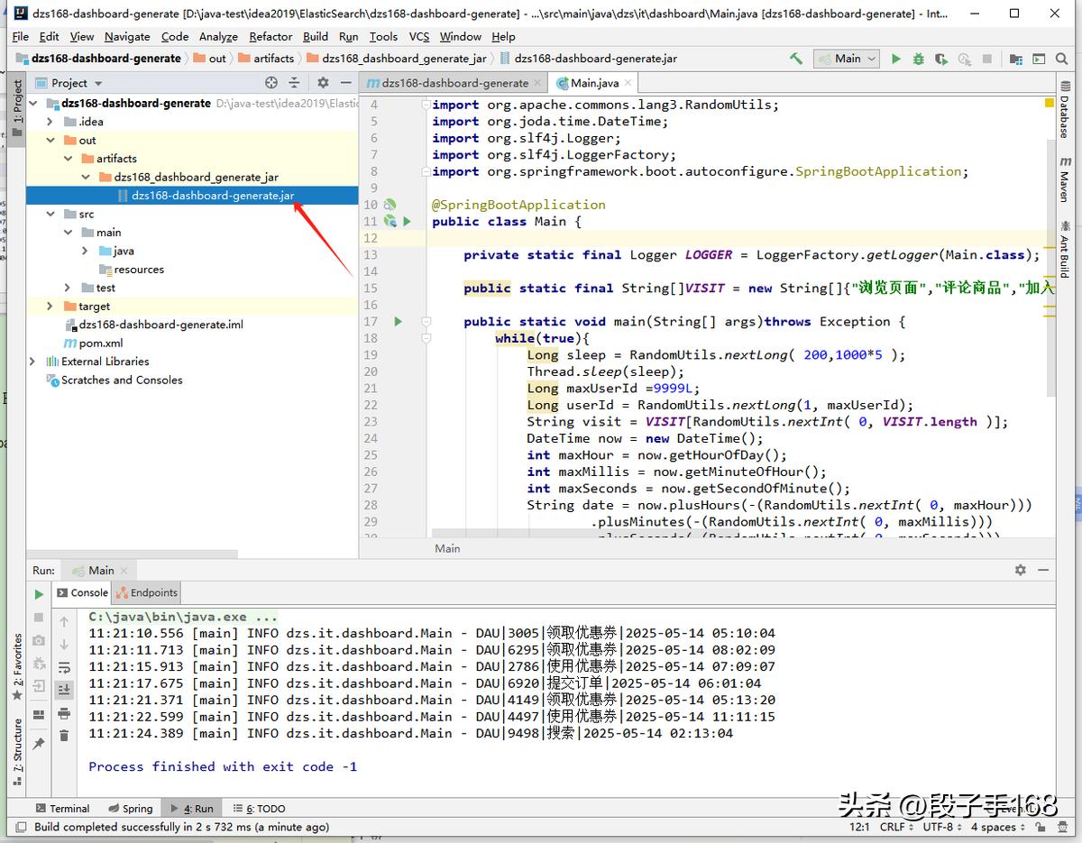Open the Console tab

point(81,592)
